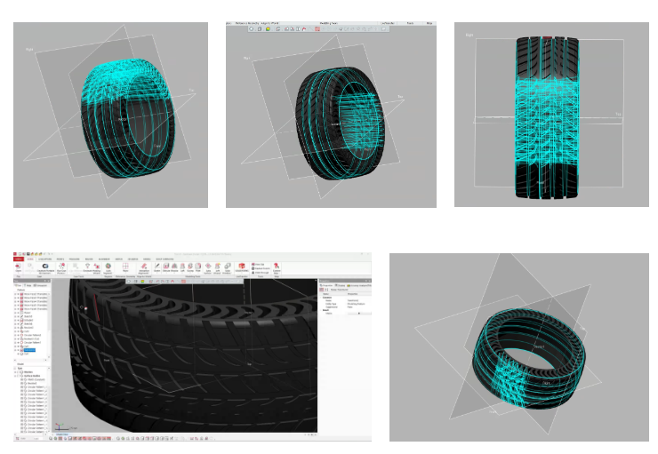Toggle the Revolve1 body visibility checkbox

point(22,384)
